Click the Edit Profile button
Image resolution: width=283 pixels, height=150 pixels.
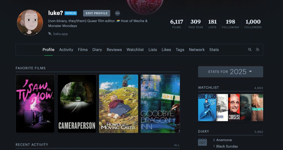point(97,13)
